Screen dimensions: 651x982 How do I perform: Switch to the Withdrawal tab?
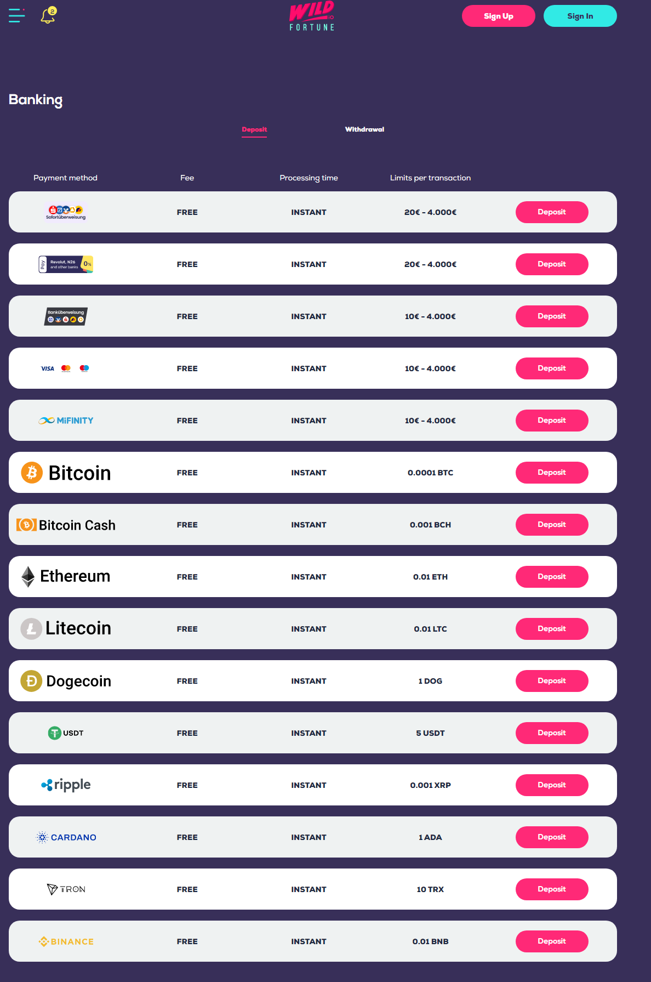[x=364, y=129]
